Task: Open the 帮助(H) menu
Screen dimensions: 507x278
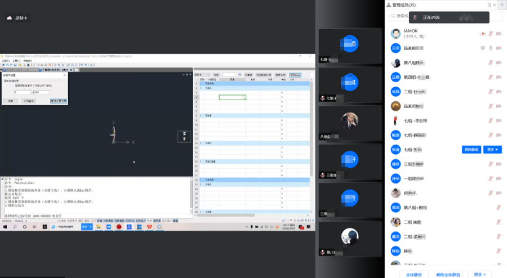Action: (28, 61)
